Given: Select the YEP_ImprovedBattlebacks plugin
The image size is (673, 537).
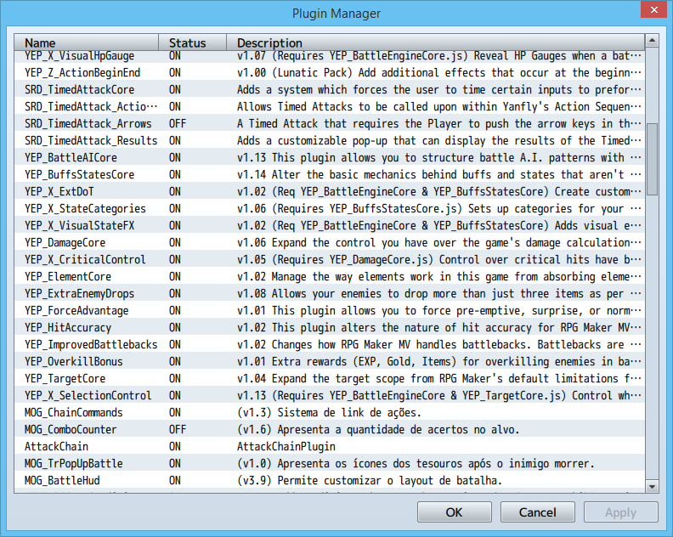Looking at the screenshot, I should [329, 345].
